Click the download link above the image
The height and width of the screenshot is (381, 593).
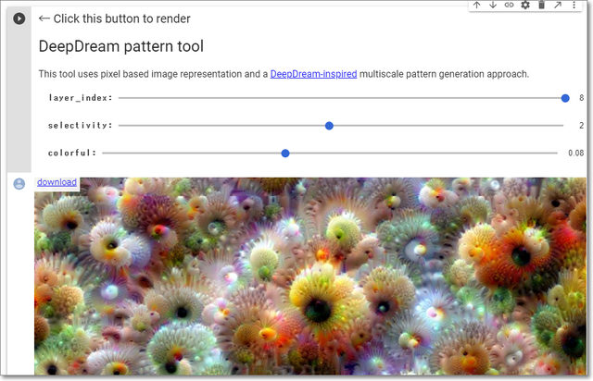pyautogui.click(x=57, y=182)
